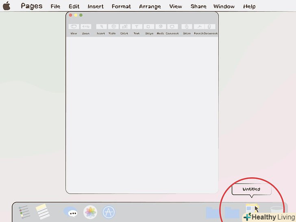Open Photos from the Dock
This screenshot has width=296, height=222.
tap(90, 212)
